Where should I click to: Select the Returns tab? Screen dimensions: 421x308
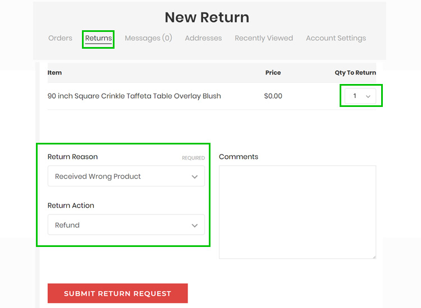click(99, 38)
